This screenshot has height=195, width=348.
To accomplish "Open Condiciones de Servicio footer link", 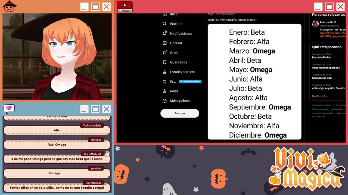I will pos(322,105).
